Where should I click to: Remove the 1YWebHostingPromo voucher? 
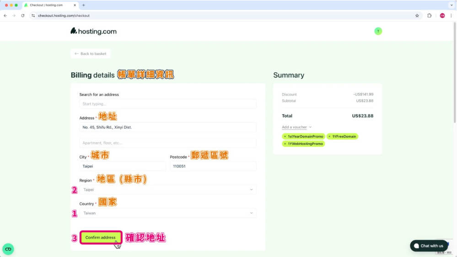pos(285,144)
